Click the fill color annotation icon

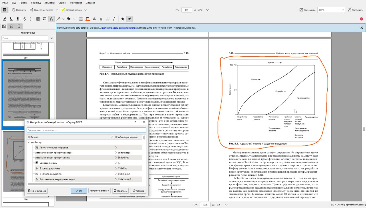point(94,19)
